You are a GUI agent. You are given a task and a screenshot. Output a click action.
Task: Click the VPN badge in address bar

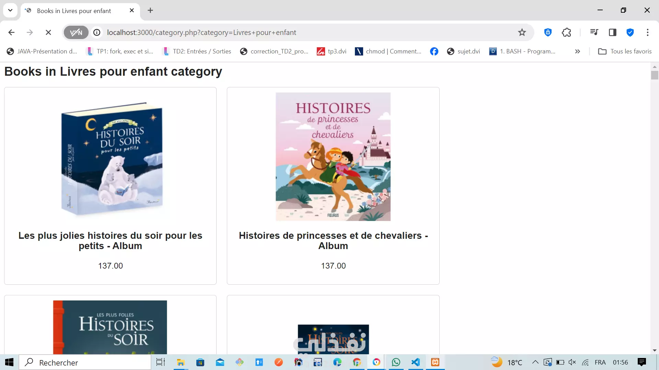(76, 33)
